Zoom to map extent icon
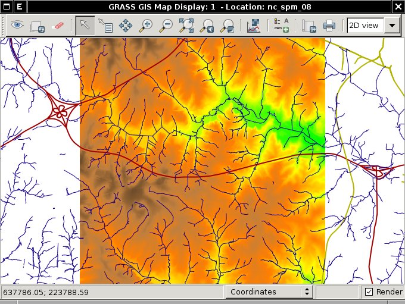The height and width of the screenshot is (304, 405). (x=186, y=26)
